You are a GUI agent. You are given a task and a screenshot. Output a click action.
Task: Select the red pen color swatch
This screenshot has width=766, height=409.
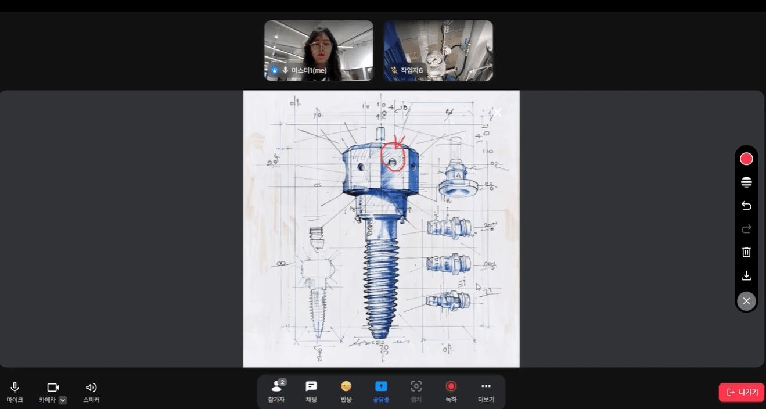[746, 159]
